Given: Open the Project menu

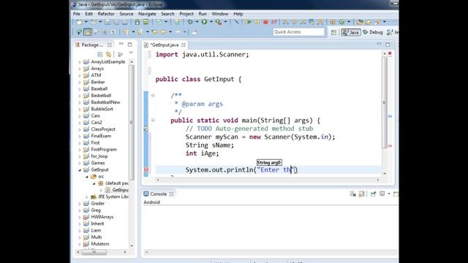Looking at the screenshot, I should coord(186,14).
